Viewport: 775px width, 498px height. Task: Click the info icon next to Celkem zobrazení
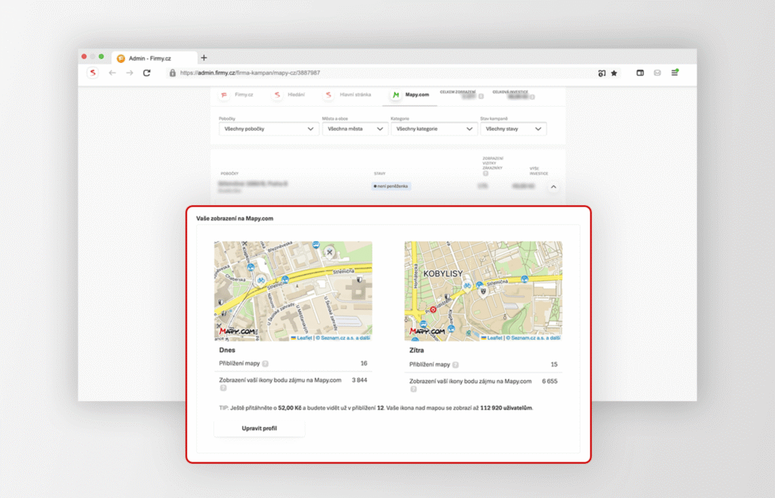click(481, 97)
